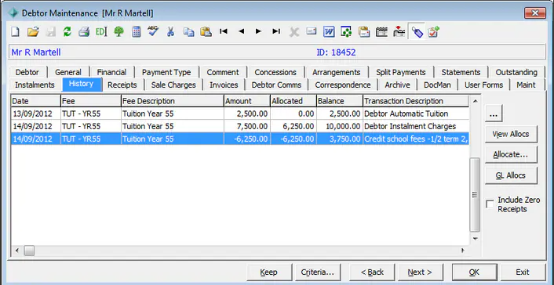Image resolution: width=554 pixels, height=285 pixels.
Task: Click the Open folder icon in toolbar
Action: coord(33,32)
